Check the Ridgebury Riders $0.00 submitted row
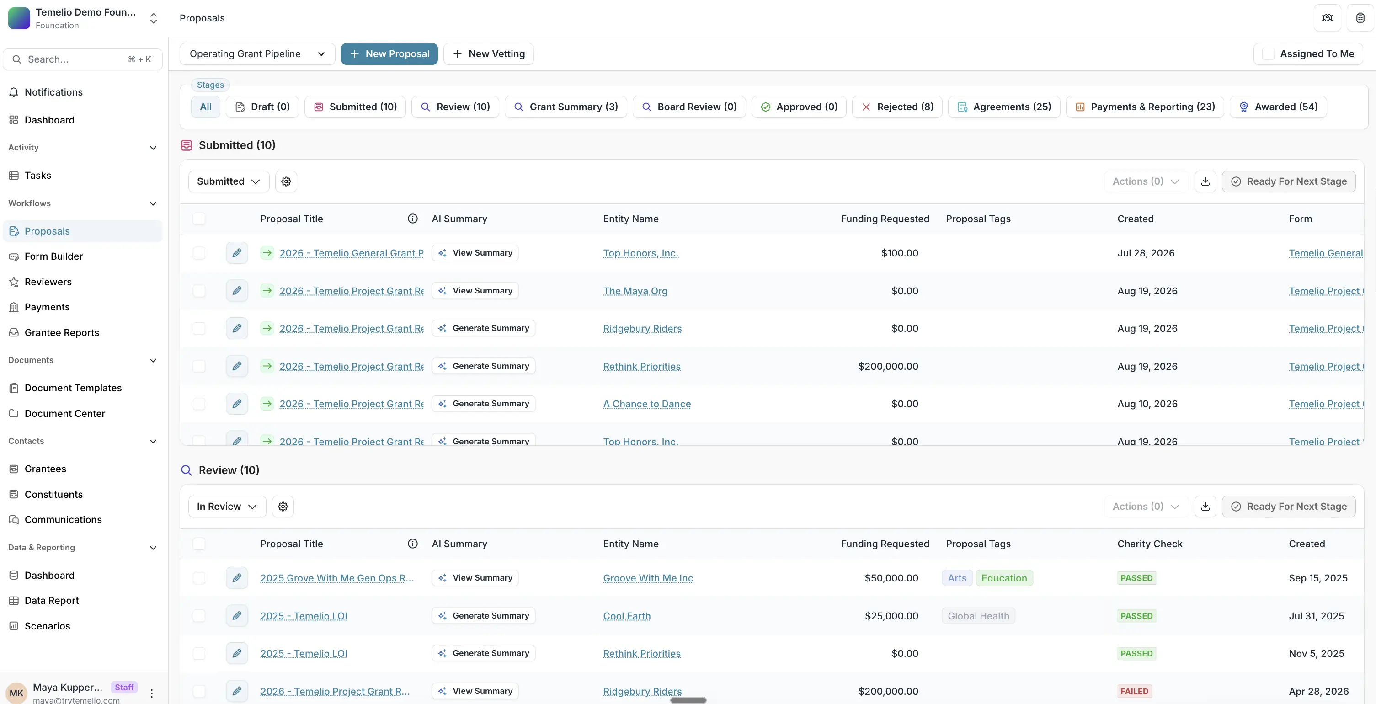1376x704 pixels. coord(199,328)
